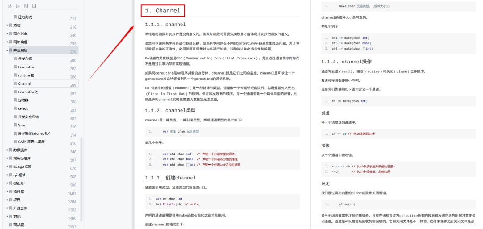The image size is (483, 229).
Task: Click the expand-all bookmarks icon
Action: (x=10, y=5)
